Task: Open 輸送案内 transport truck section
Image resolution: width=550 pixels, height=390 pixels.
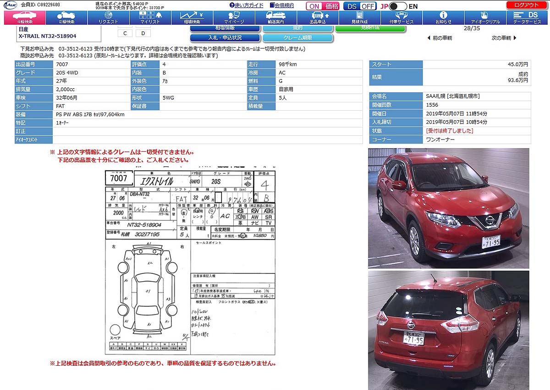Action: coord(276,18)
